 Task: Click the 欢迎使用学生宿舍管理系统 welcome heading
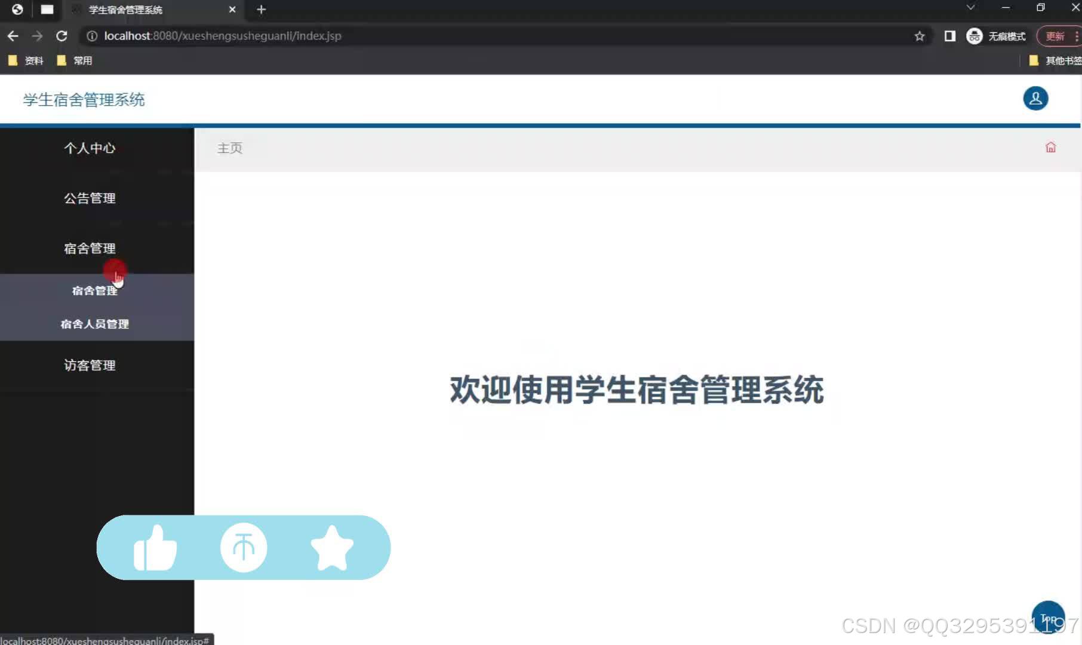tap(637, 390)
